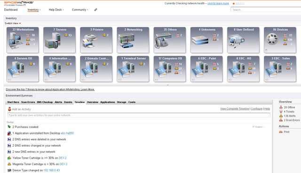The image size is (301, 173).
Task: Open the 2 Networking group tile
Action: tap(133, 40)
